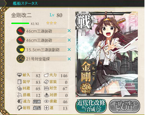Remove the second 46cm三連装砲 with its X
The height and width of the screenshot is (115, 145).
(69, 40)
